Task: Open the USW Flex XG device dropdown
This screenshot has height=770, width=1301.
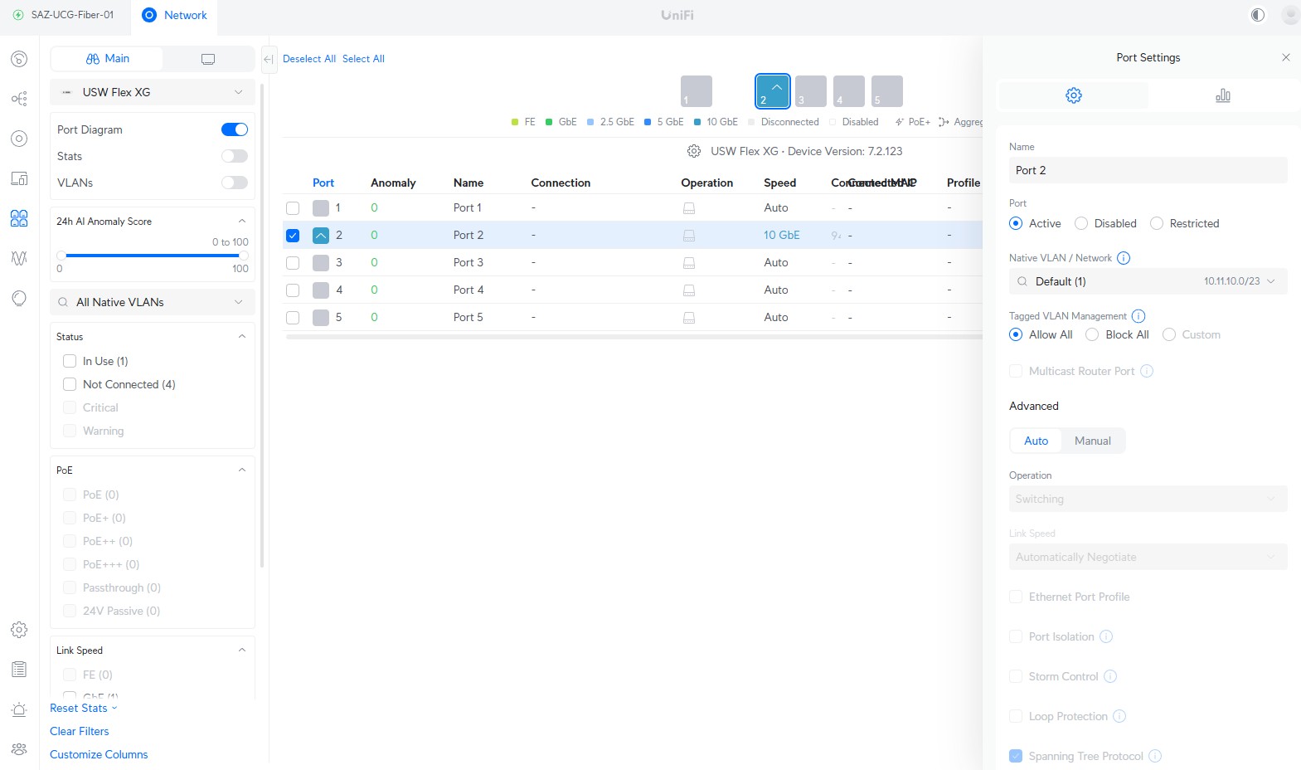Action: click(153, 92)
